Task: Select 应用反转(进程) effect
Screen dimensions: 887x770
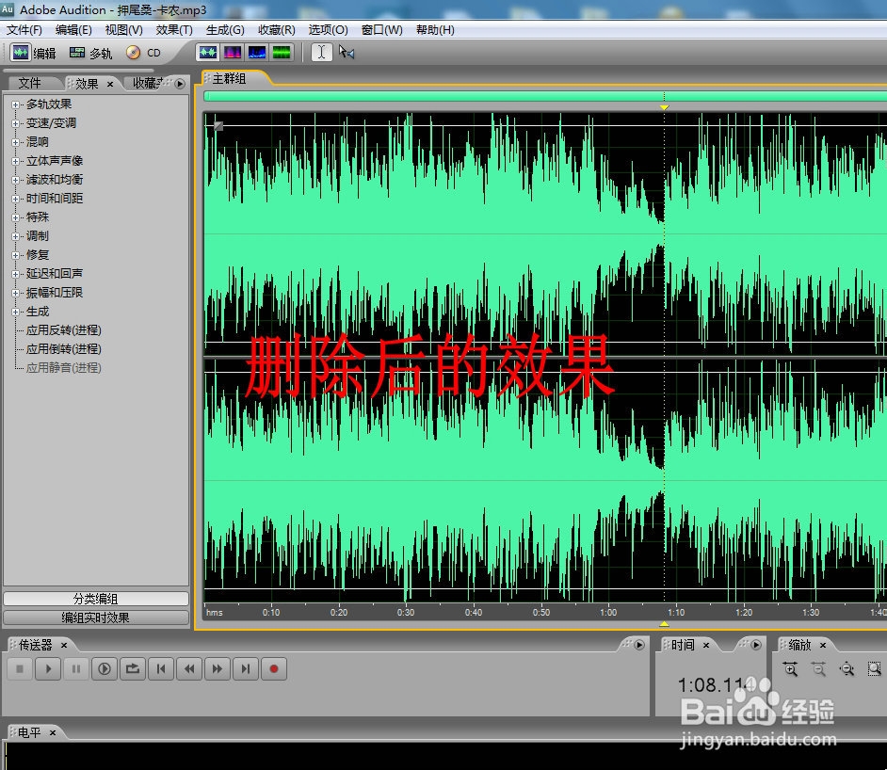Action: click(63, 330)
